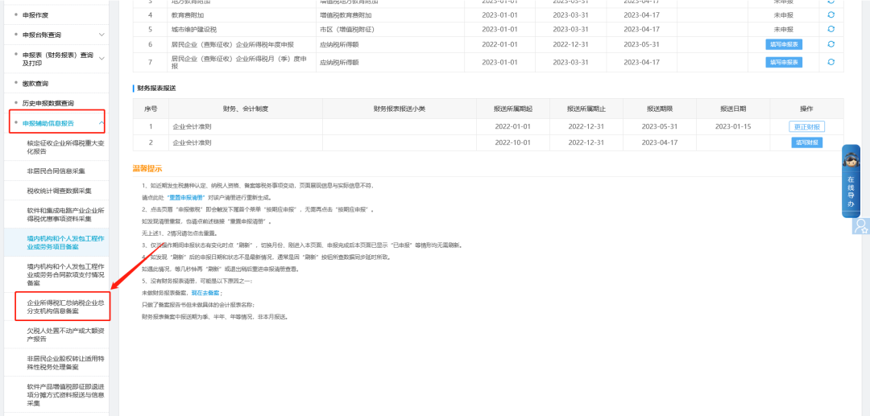Click the 填写财报 button

coord(806,142)
